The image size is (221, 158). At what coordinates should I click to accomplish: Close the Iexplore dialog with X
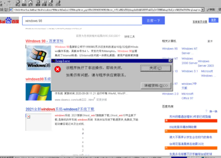pyautogui.click(x=170, y=61)
